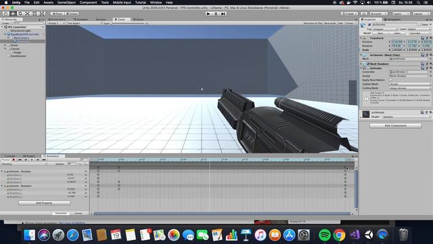Toggle the Mesh Renderer enabled checkbox
This screenshot has width=433, height=244.
tap(368, 64)
